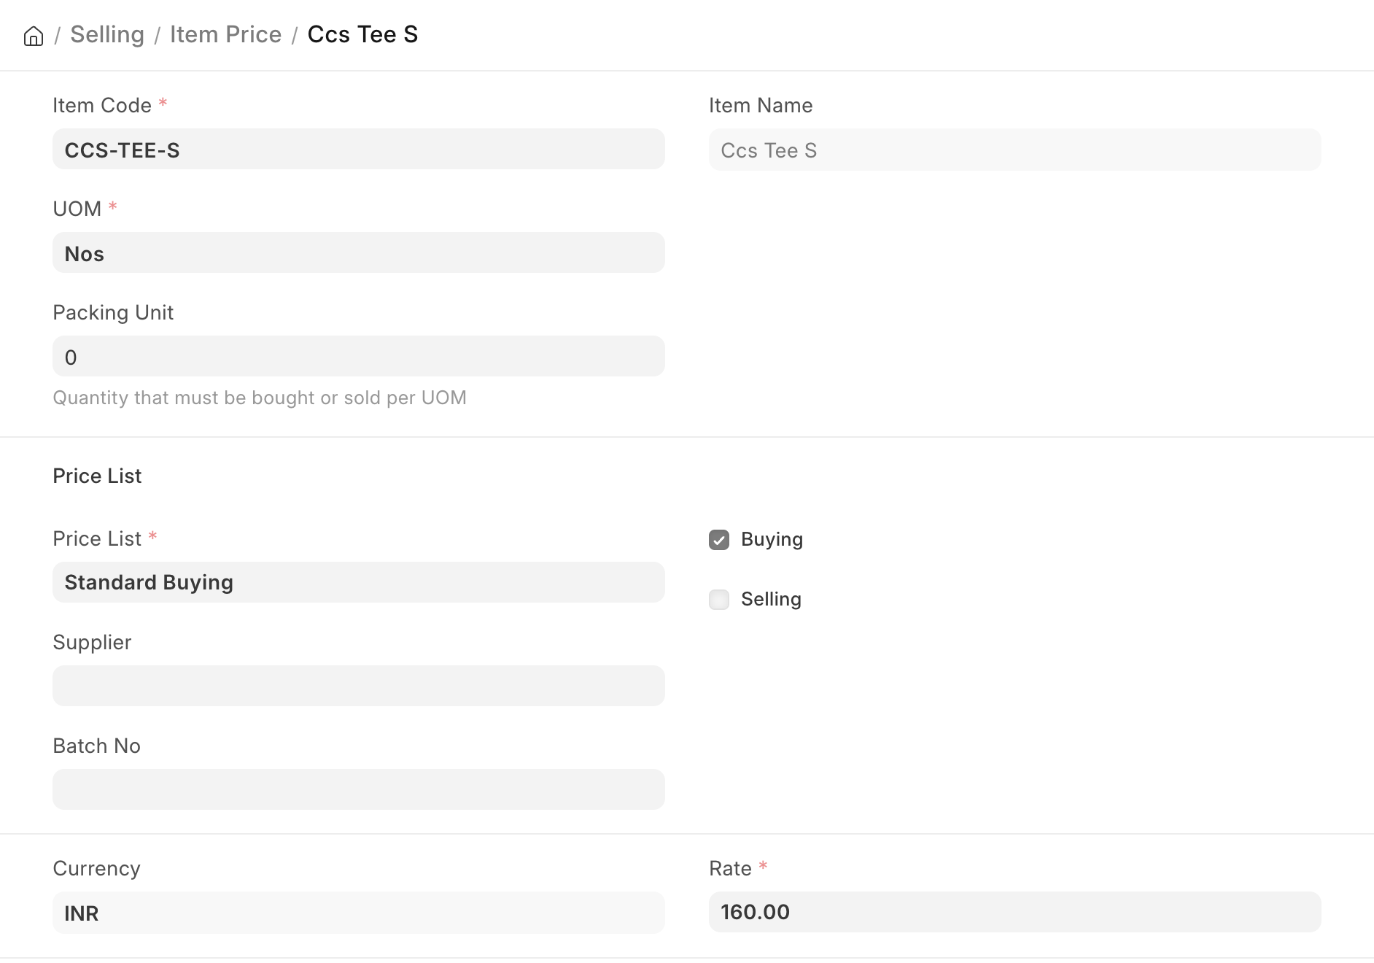Click the Packing Unit input field
Image resolution: width=1374 pixels, height=963 pixels.
coord(358,357)
